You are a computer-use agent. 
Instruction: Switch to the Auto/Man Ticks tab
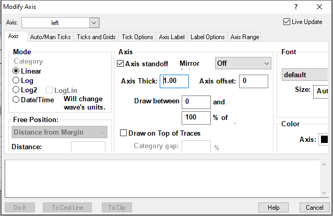pyautogui.click(x=50, y=37)
